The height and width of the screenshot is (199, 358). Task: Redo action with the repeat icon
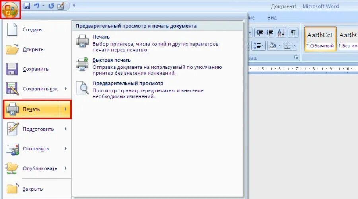(x=51, y=6)
